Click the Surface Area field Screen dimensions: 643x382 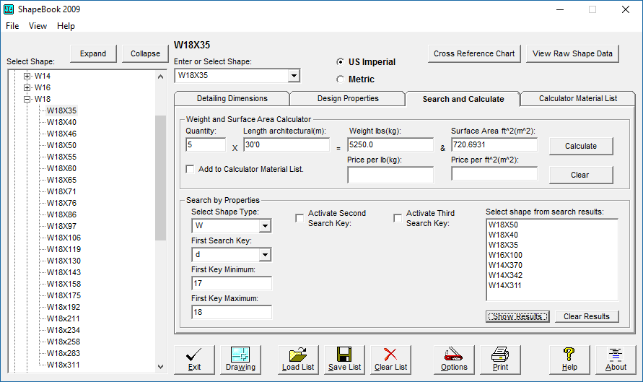point(494,145)
